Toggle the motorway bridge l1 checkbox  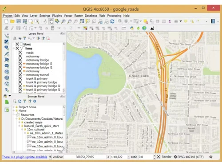(x=20, y=67)
